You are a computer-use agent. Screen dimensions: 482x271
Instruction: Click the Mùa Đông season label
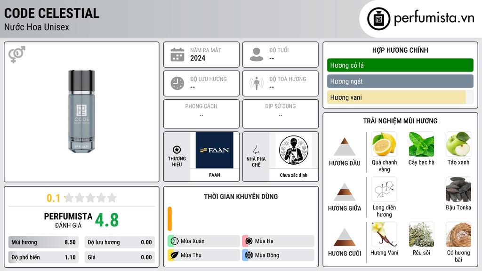coord(267,255)
